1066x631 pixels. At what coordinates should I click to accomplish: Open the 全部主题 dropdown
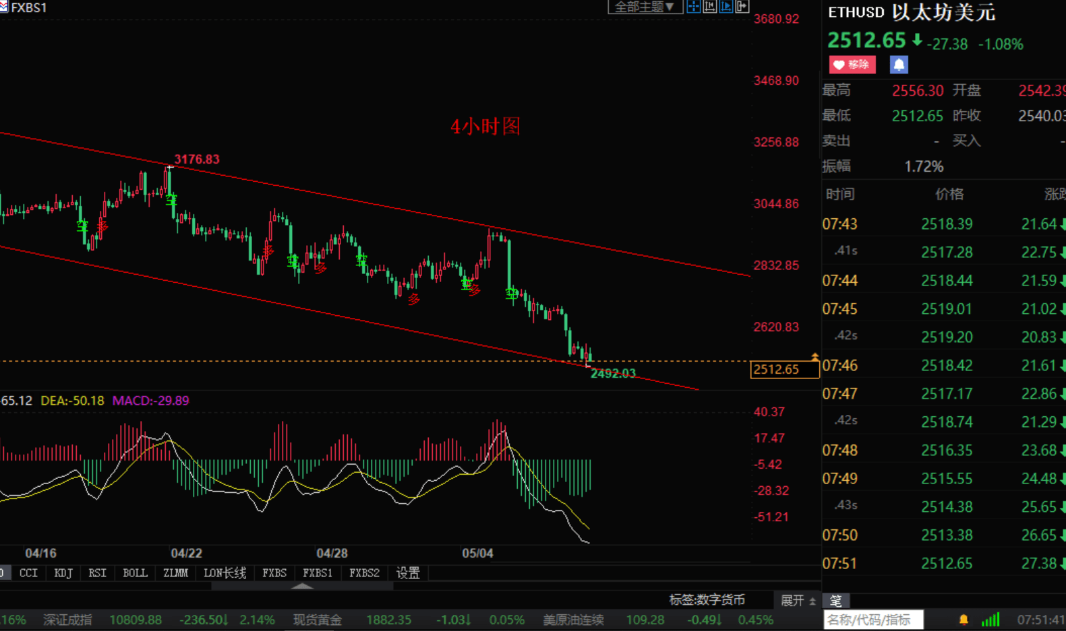(x=645, y=7)
